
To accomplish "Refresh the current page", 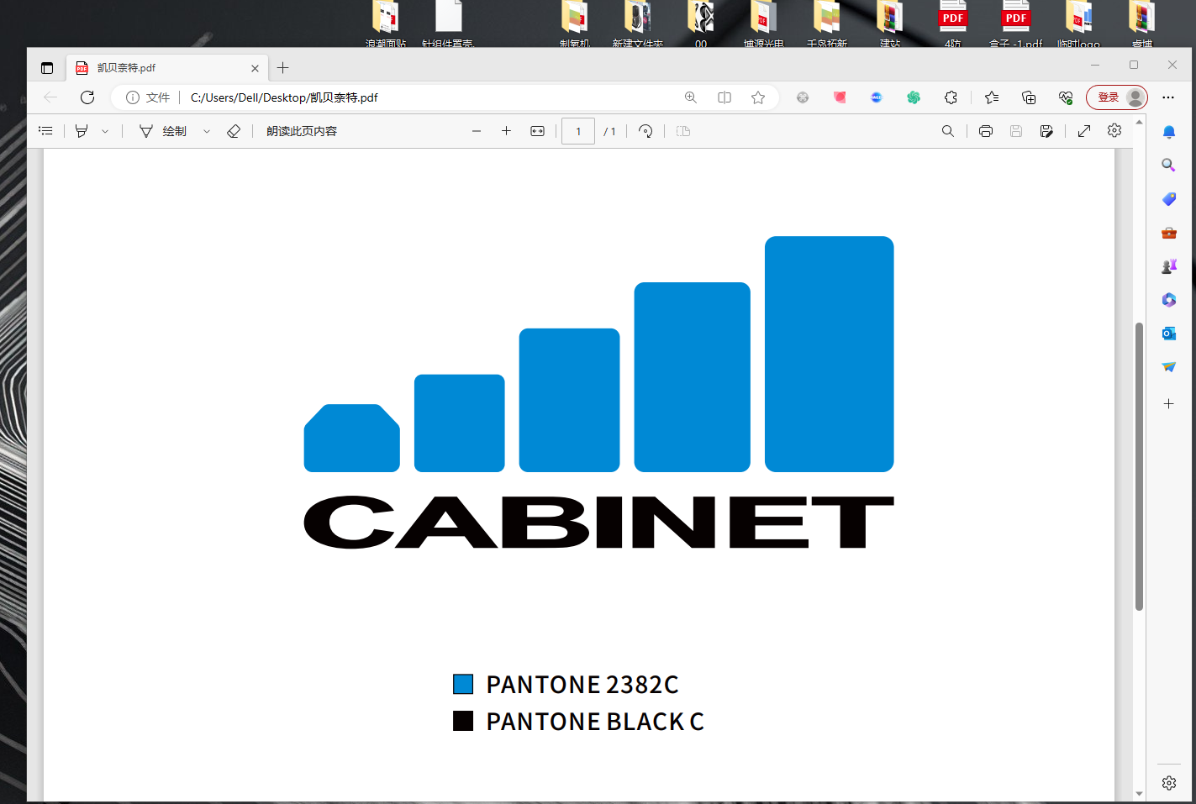I will pos(87,97).
